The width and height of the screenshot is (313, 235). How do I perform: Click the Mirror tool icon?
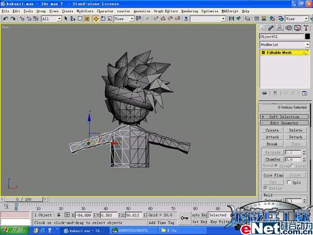[x=232, y=18]
